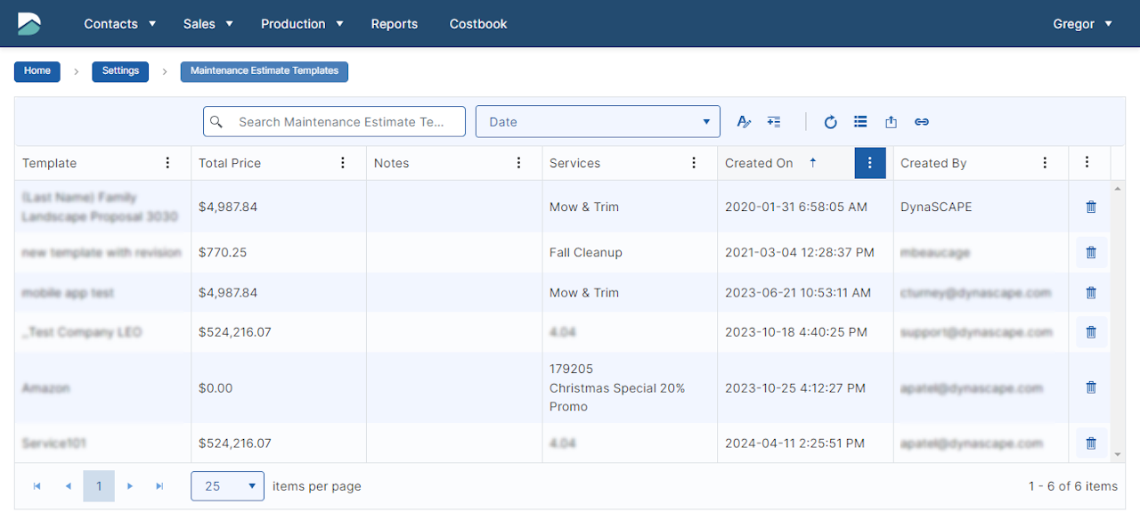
Task: Click the $0.00 price cell
Action: click(216, 387)
